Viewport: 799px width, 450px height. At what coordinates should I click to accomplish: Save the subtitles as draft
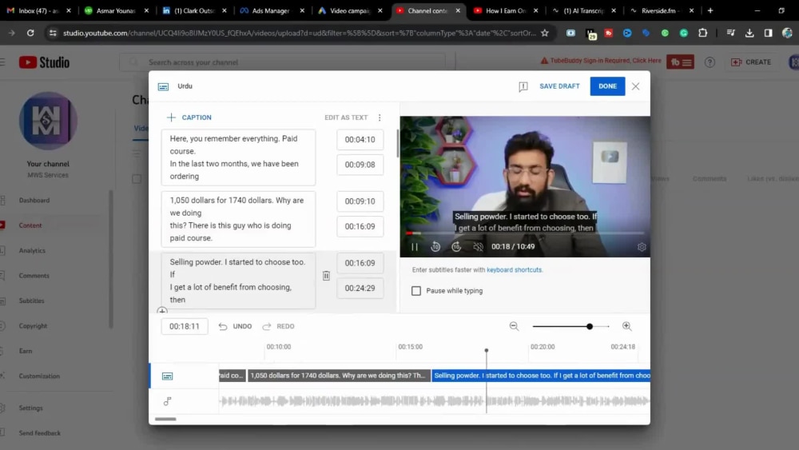pyautogui.click(x=559, y=86)
